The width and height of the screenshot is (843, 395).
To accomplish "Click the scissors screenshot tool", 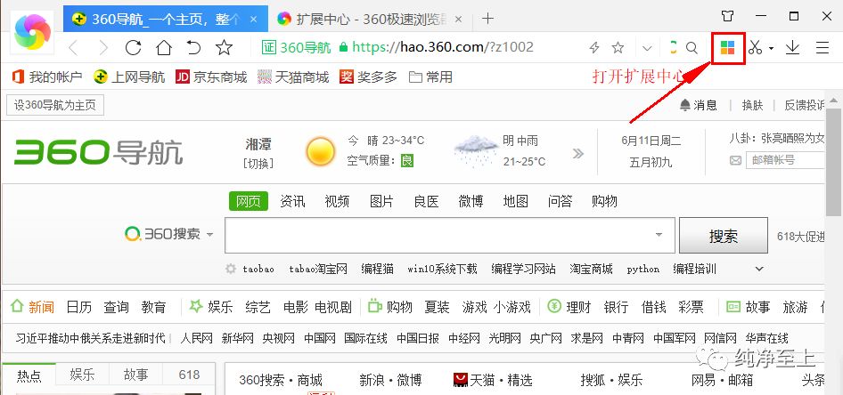I will (x=755, y=47).
